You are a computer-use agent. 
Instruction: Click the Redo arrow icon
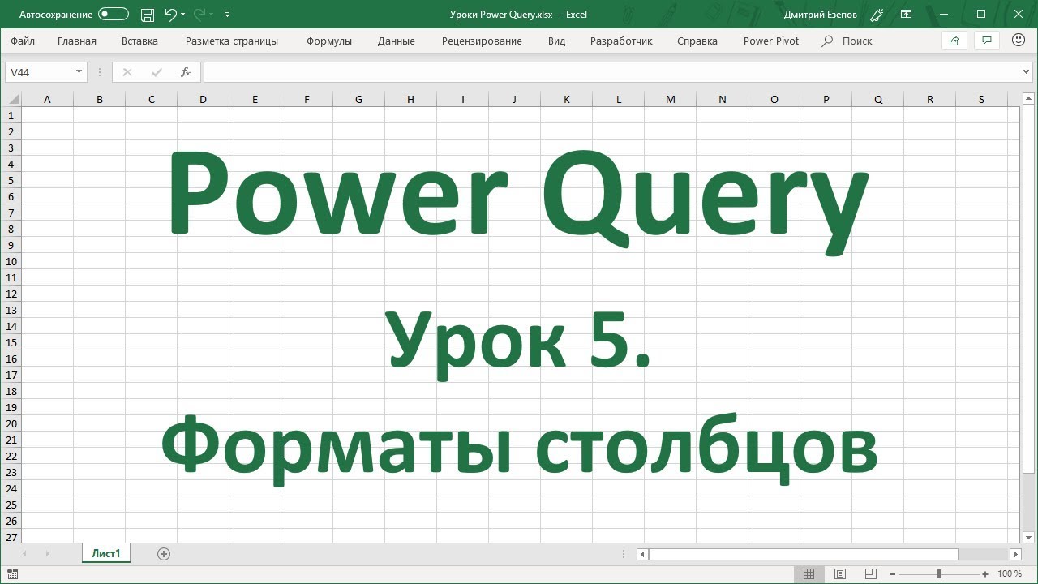(199, 14)
